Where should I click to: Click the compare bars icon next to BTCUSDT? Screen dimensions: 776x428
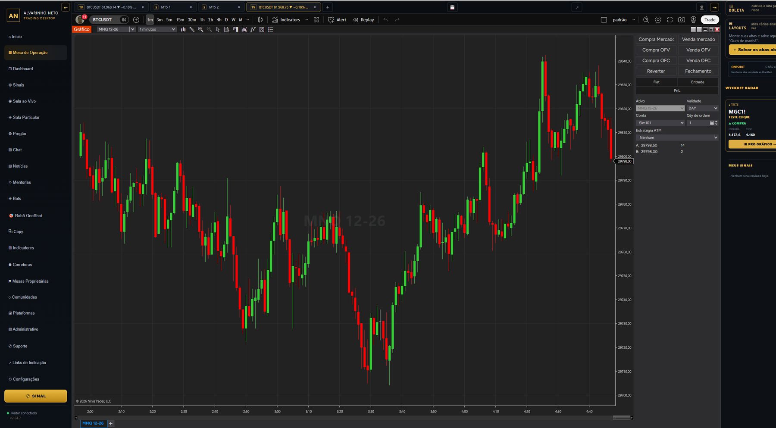point(124,20)
